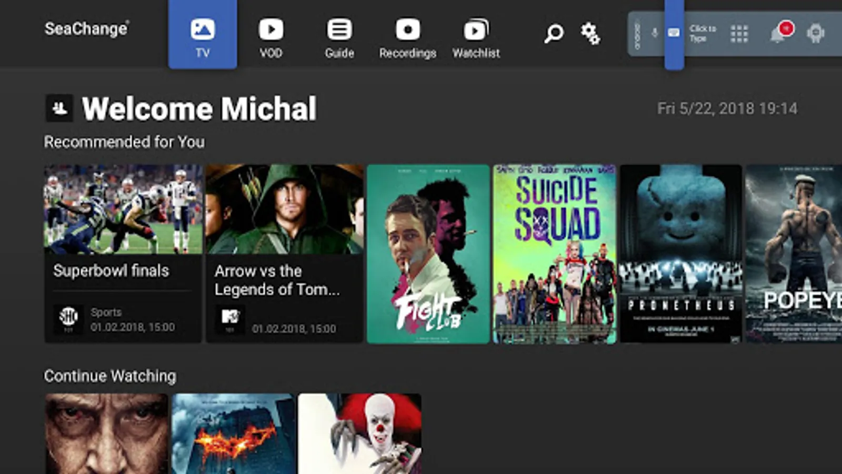Show the Watchlist tab
The image size is (842, 474).
(476, 38)
